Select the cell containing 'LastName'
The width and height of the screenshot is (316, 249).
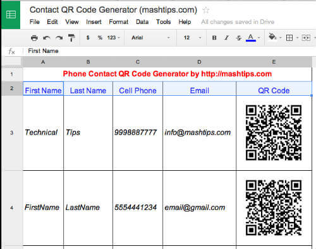pos(88,208)
